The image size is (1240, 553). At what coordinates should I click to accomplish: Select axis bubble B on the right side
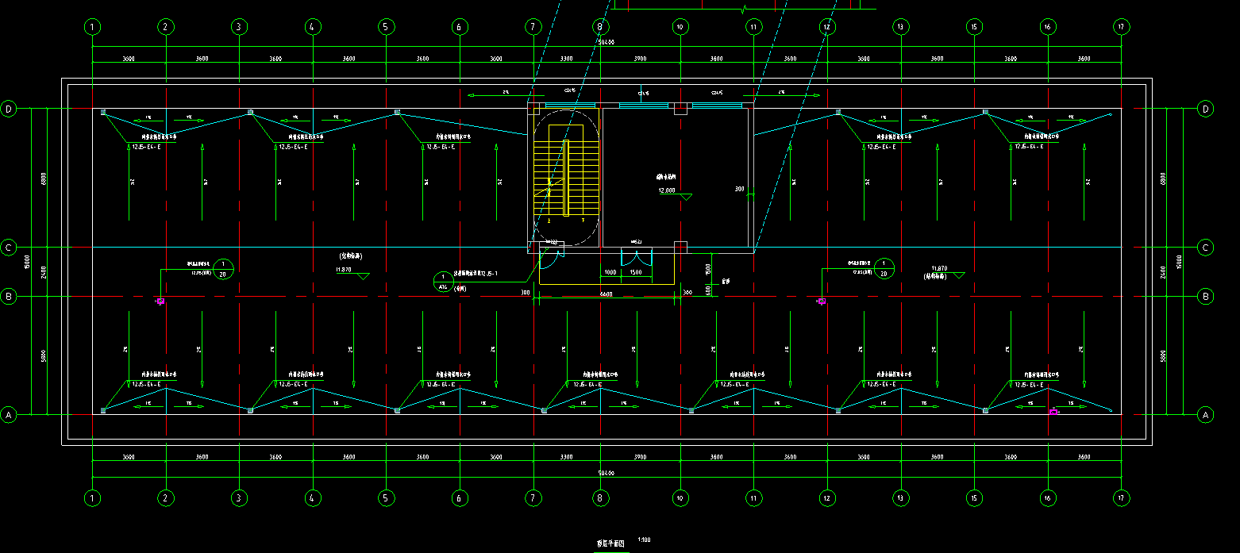tap(1205, 297)
